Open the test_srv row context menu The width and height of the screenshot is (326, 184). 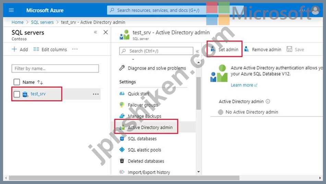tap(96, 94)
